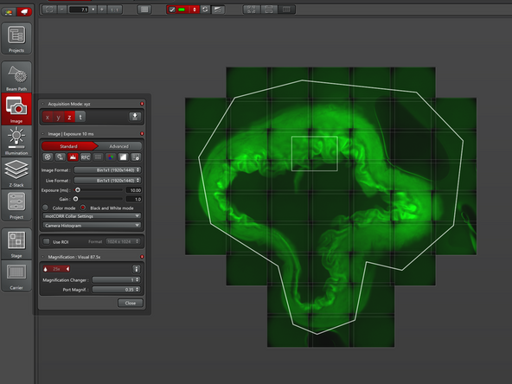The image size is (512, 384).
Task: Zoom out with the minus button
Action: 61,10
